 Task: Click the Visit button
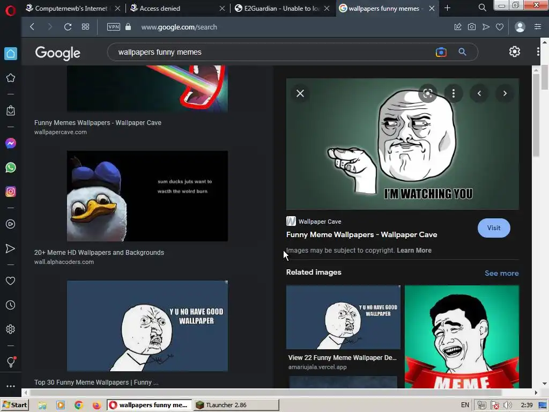[494, 228]
